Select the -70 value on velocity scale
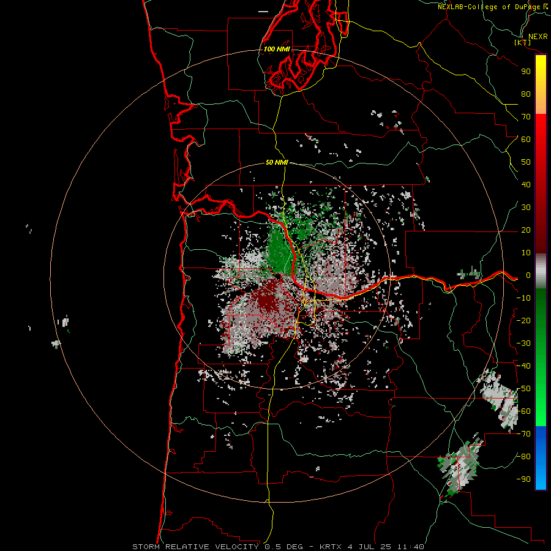Image resolution: width=551 pixels, height=551 pixels. (523, 434)
